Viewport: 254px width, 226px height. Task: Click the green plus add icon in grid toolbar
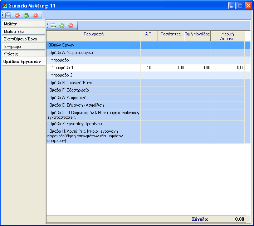pos(62,26)
